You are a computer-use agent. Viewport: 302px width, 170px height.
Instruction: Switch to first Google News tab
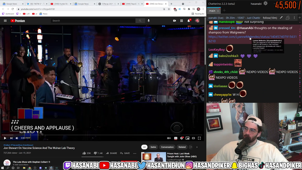12,4
